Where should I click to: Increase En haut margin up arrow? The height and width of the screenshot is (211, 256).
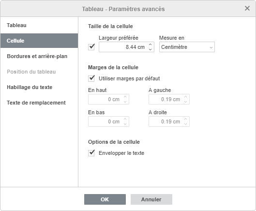pyautogui.click(x=125, y=97)
